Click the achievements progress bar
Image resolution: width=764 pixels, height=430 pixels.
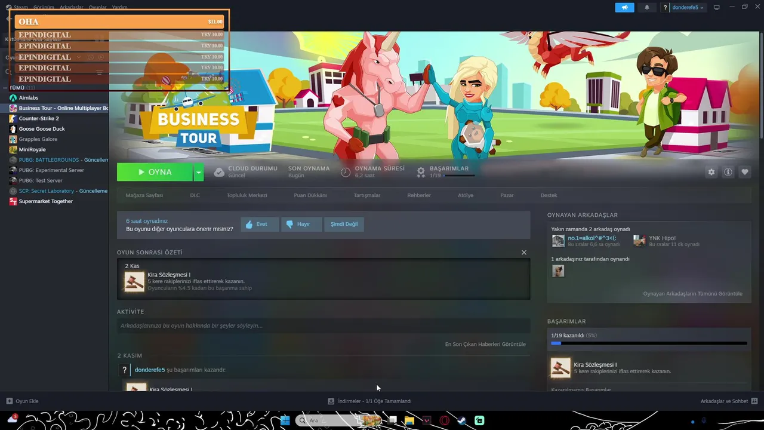click(649, 343)
